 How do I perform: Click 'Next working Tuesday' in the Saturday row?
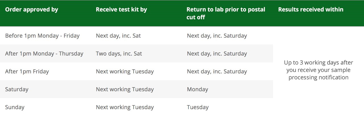125,89
